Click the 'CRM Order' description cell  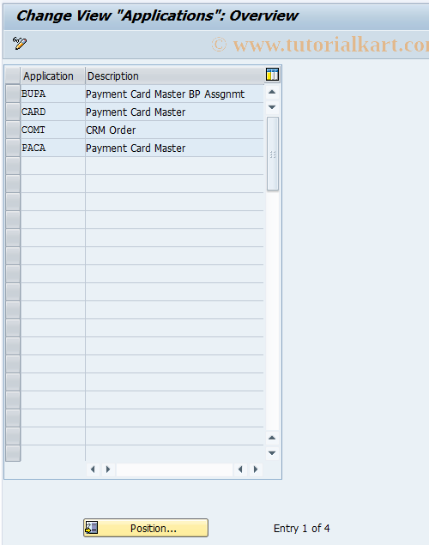[174, 130]
